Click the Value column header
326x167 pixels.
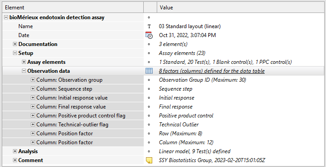click(240, 8)
